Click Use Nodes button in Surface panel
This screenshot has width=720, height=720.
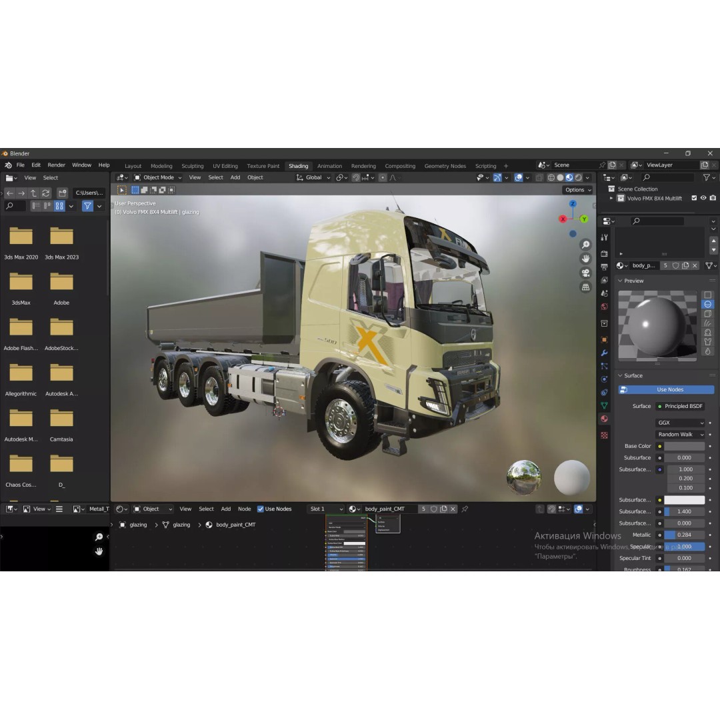point(666,389)
